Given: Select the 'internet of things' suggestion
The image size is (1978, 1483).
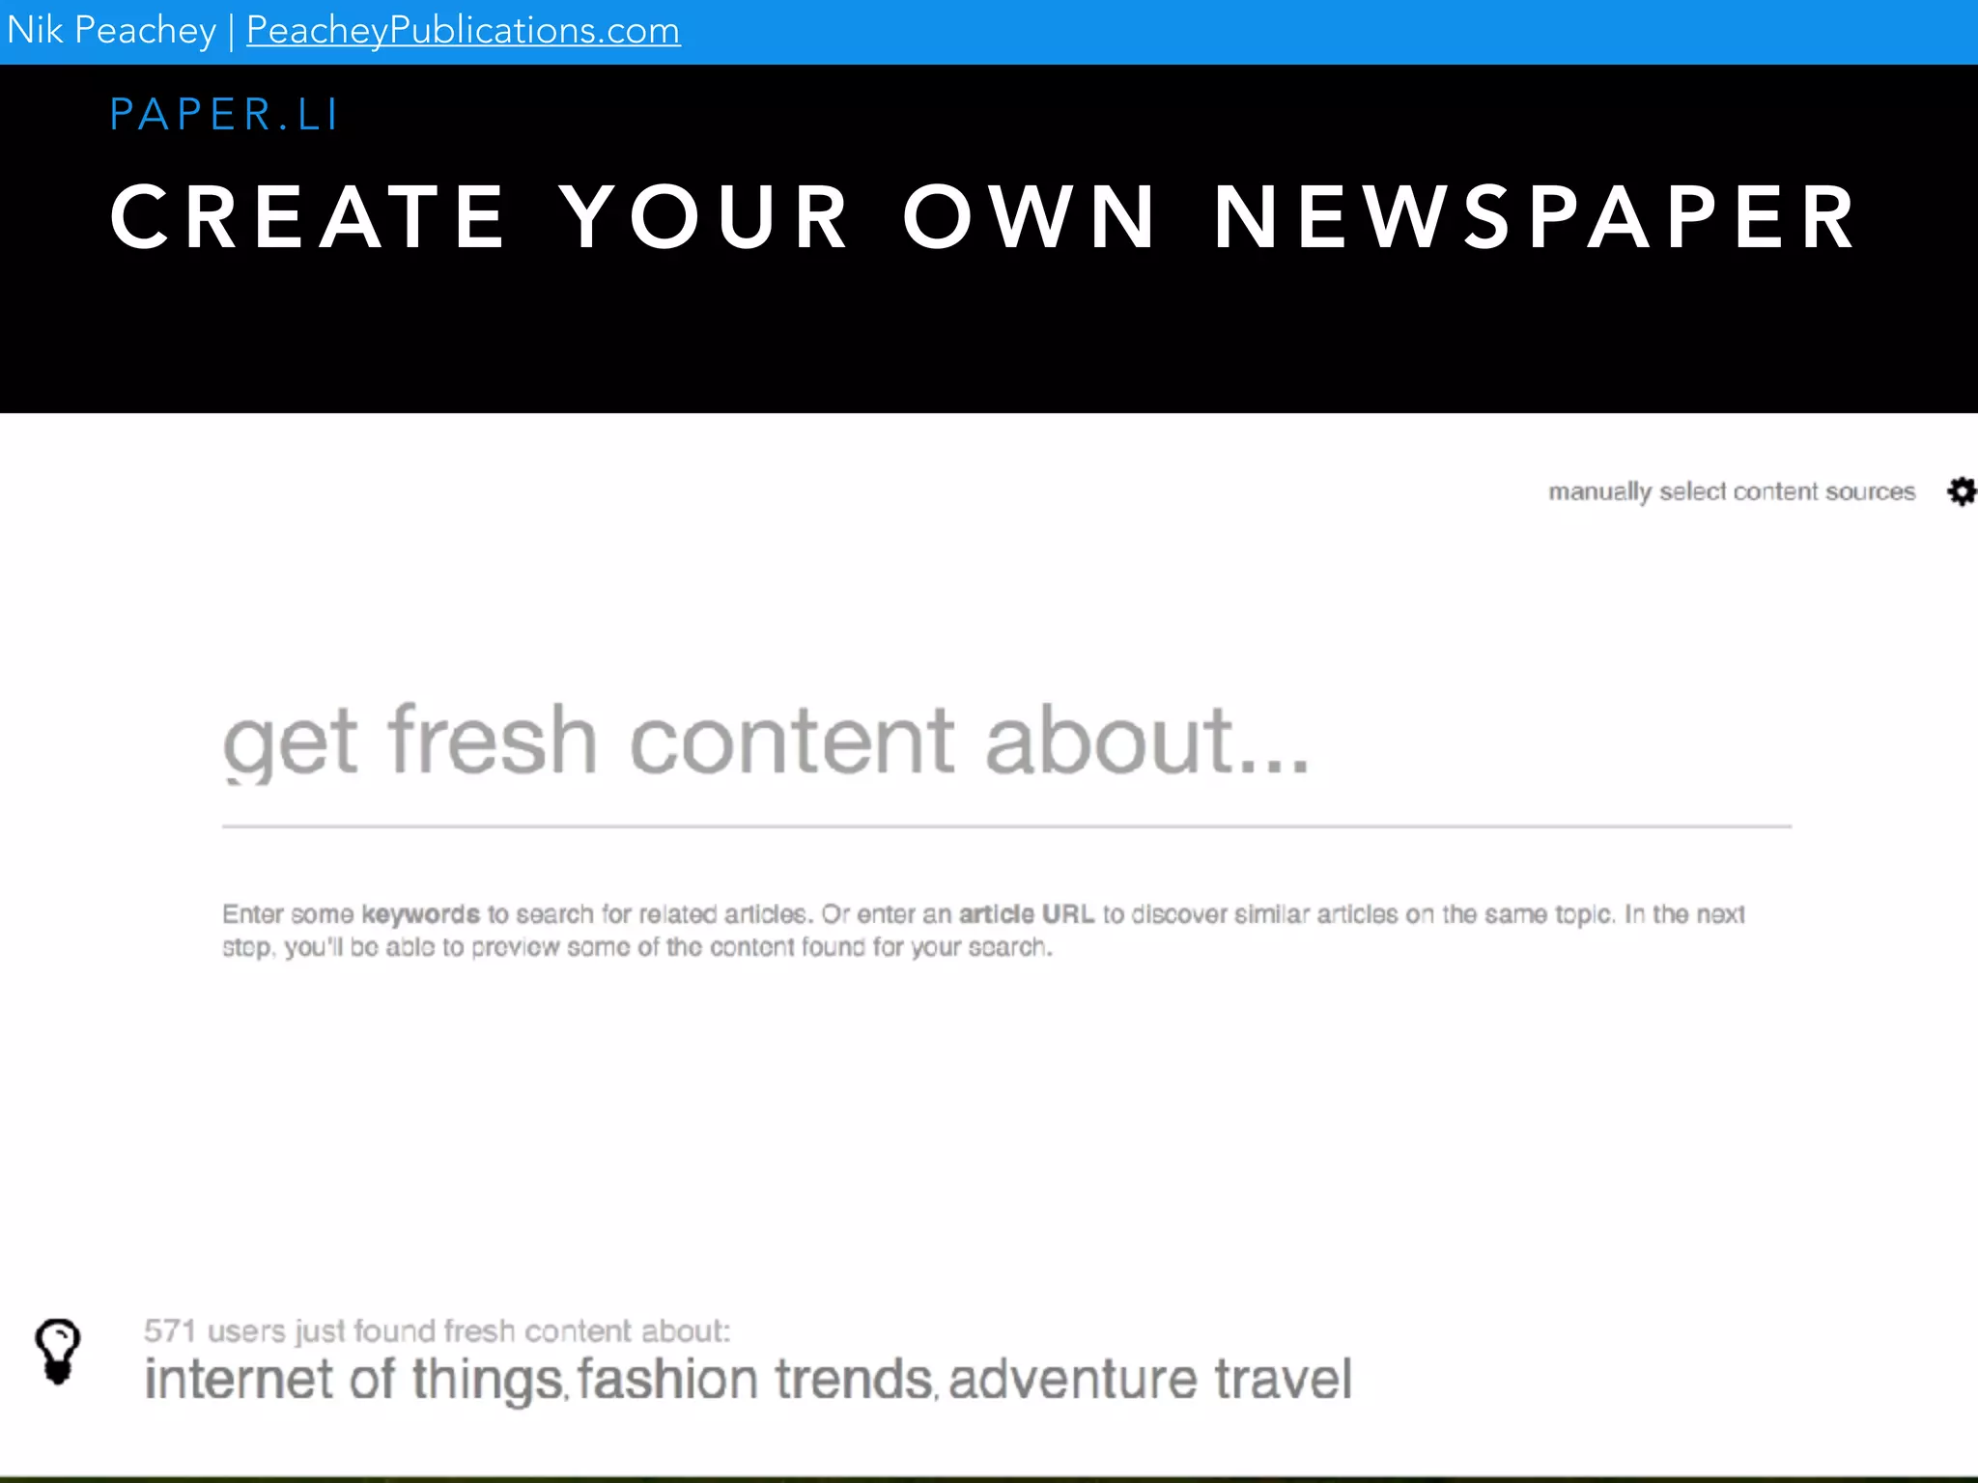Looking at the screenshot, I should point(353,1379).
